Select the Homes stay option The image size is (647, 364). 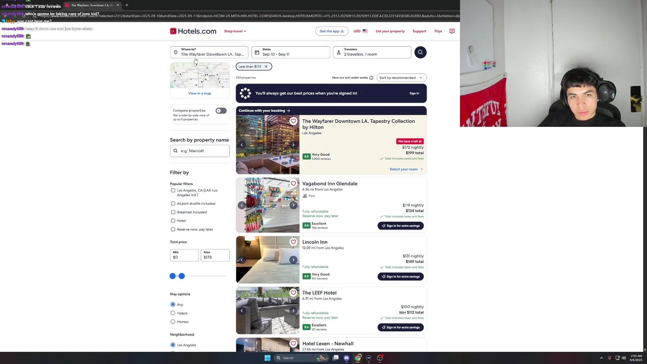(x=173, y=322)
